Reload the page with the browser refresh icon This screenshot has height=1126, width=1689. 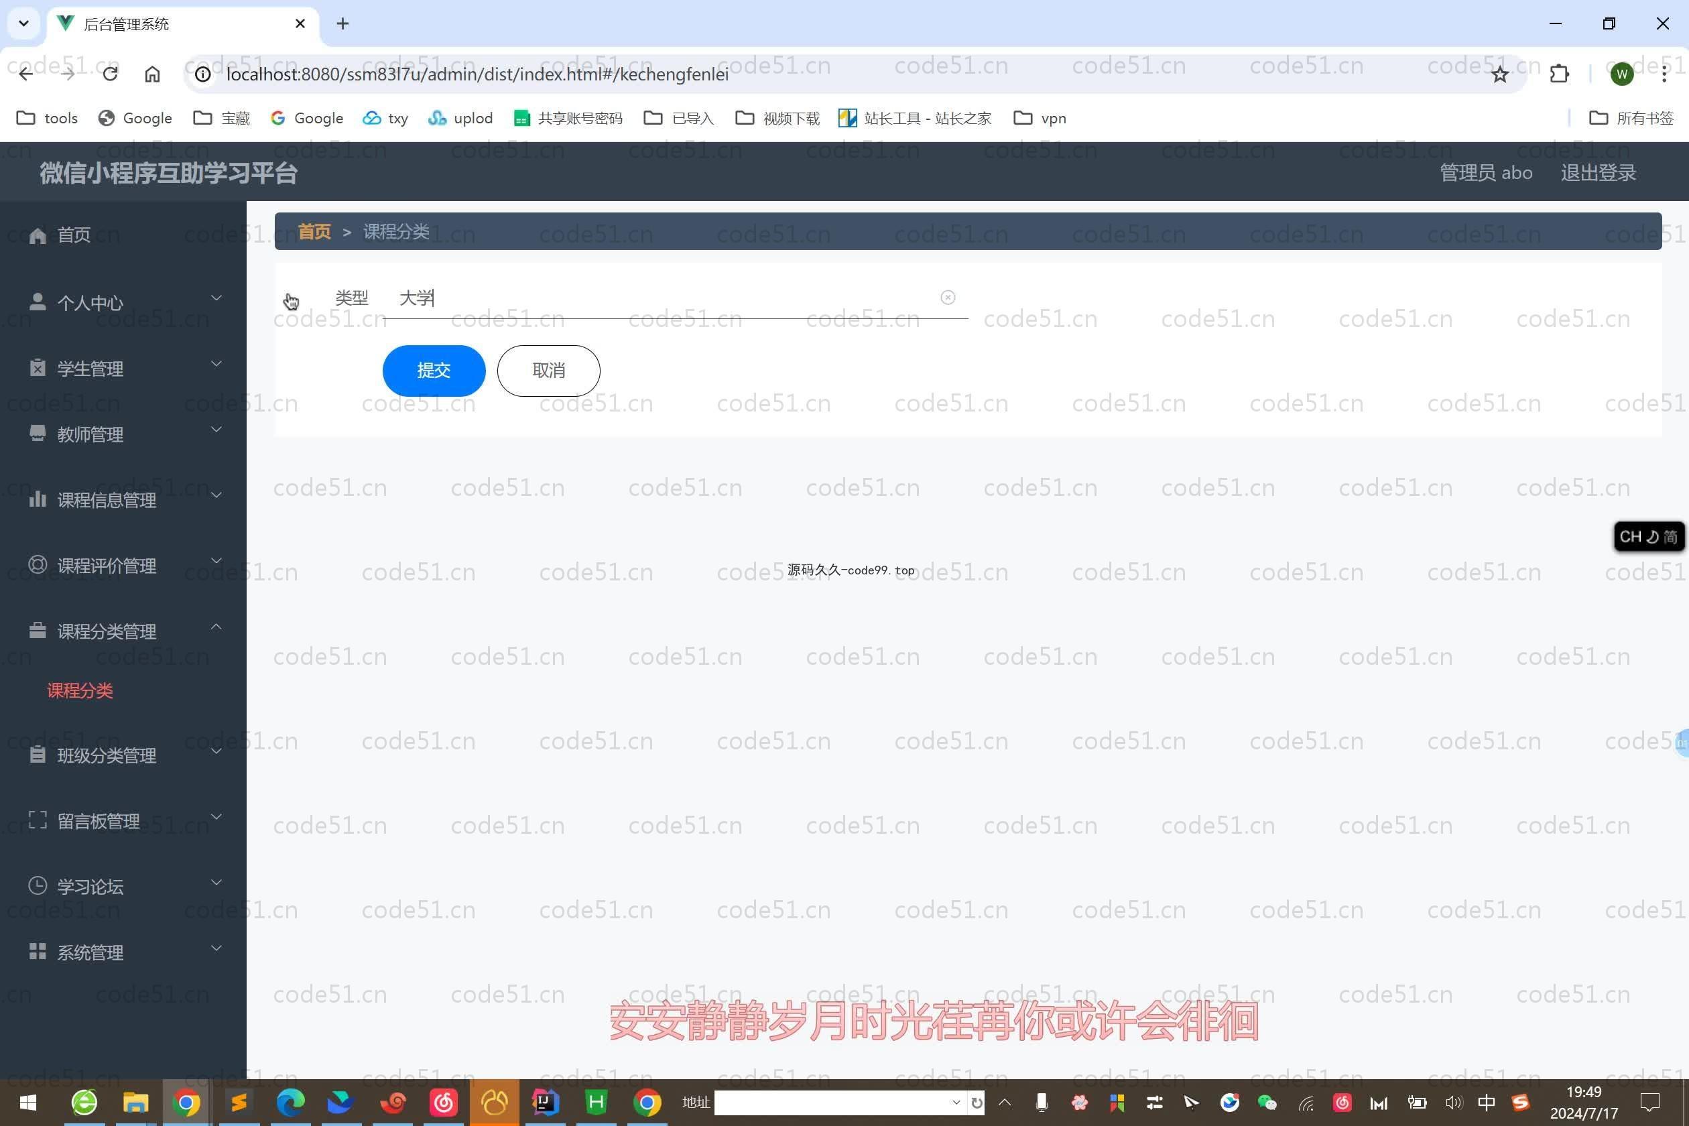[110, 74]
